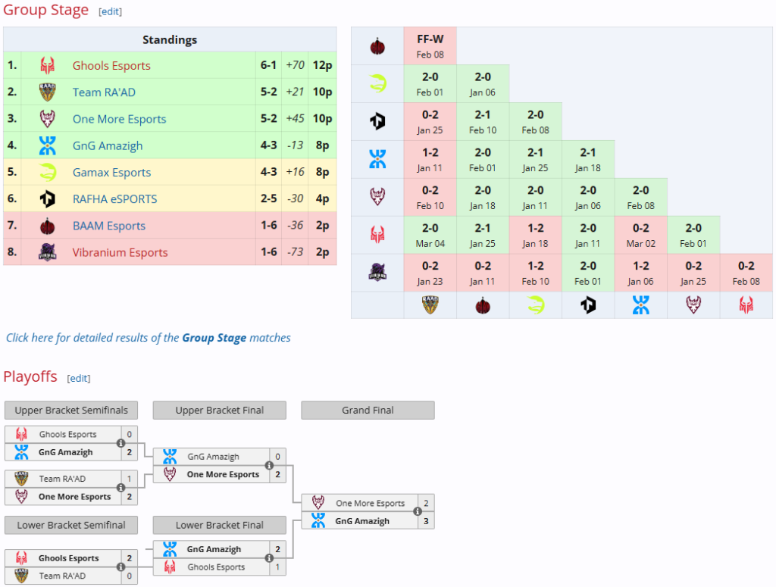This screenshot has height=587, width=776.
Task: Select the FF-W Feb 08 crosstable cell
Action: [x=430, y=46]
